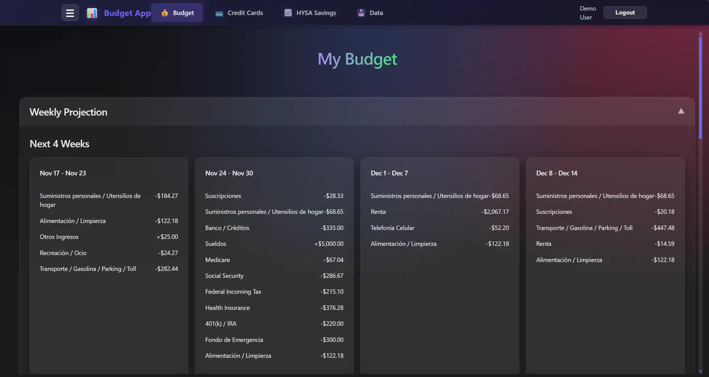This screenshot has width=709, height=377.
Task: Click the floppy disk icon beside Data
Action: tap(361, 13)
